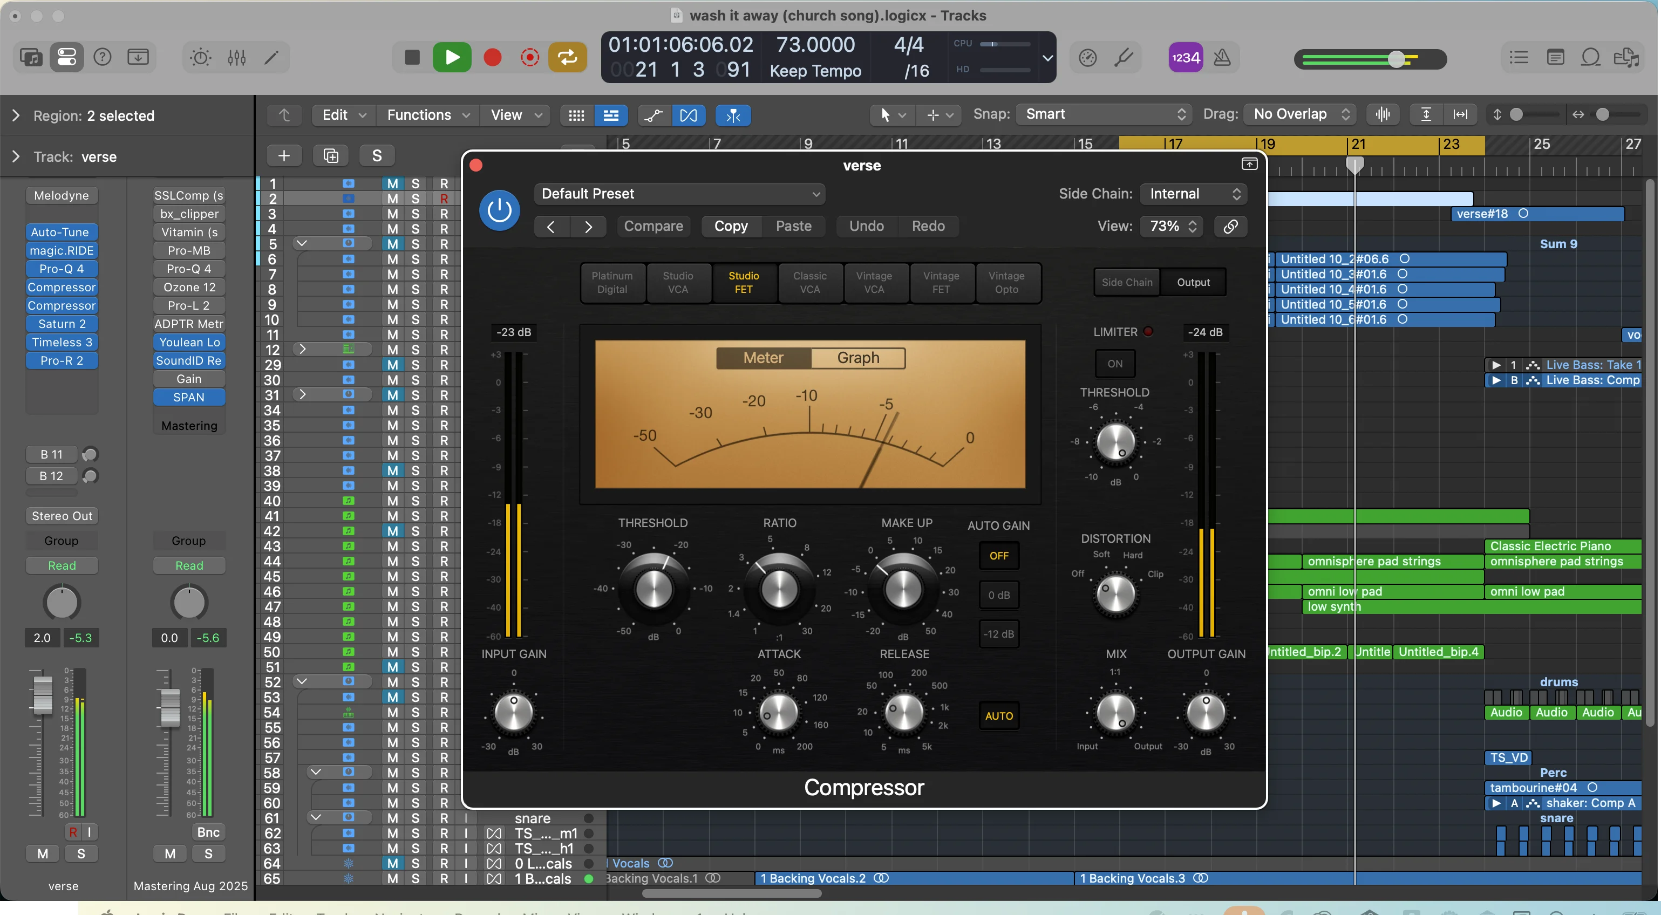1661x915 pixels.
Task: Click the link icon in the Compressor header
Action: click(x=1230, y=227)
